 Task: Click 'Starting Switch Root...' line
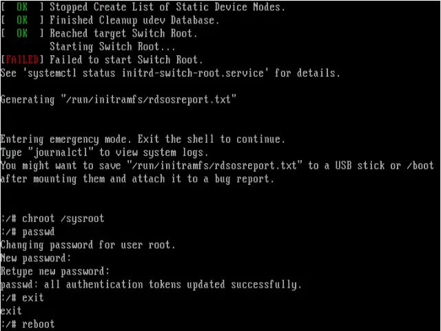coord(112,46)
